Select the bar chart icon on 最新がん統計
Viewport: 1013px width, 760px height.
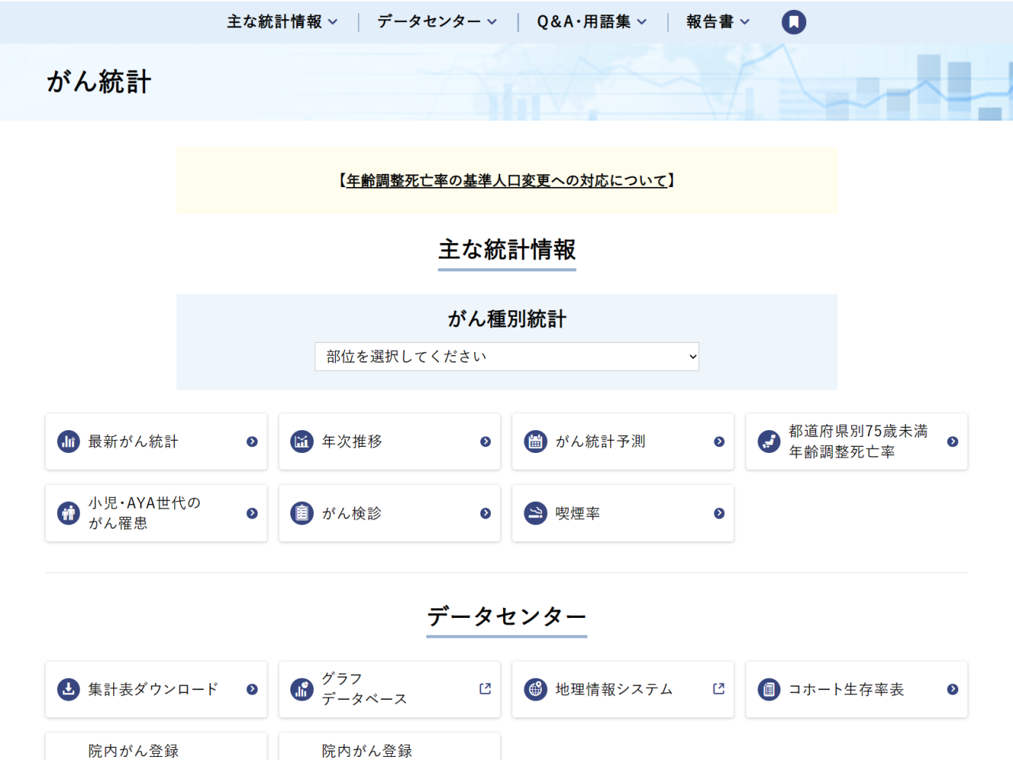coord(68,442)
